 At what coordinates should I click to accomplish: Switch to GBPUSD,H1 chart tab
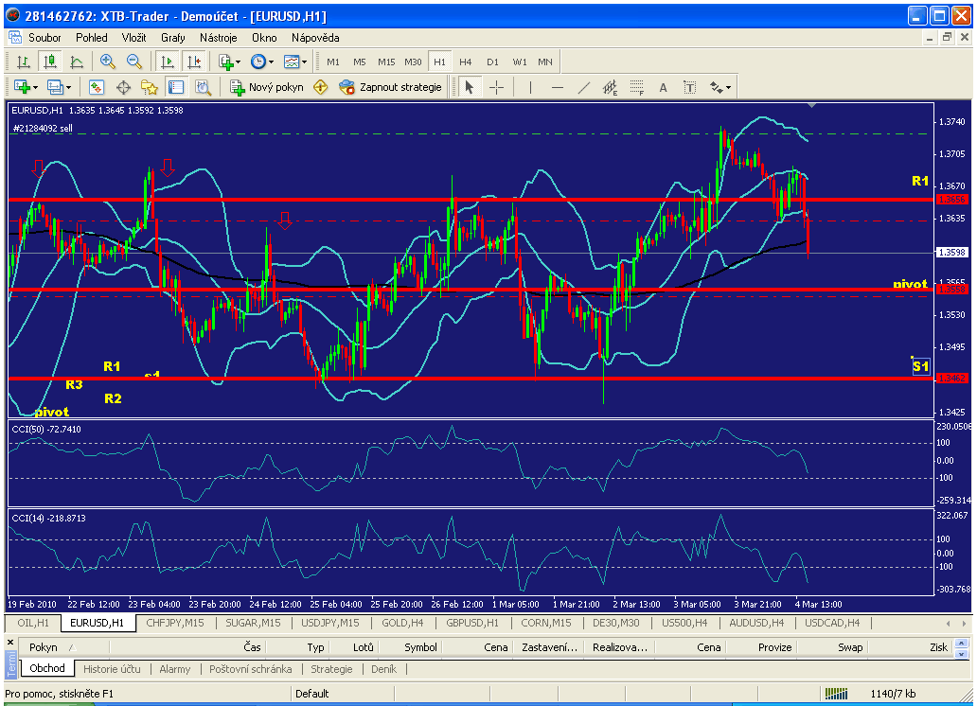click(472, 623)
